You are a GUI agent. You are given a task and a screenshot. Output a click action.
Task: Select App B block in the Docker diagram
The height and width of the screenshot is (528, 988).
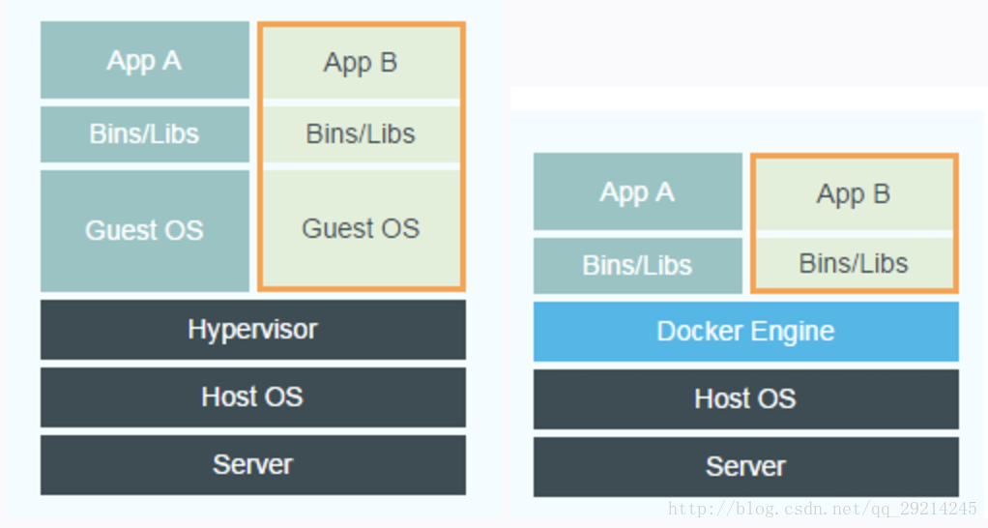[x=855, y=194]
